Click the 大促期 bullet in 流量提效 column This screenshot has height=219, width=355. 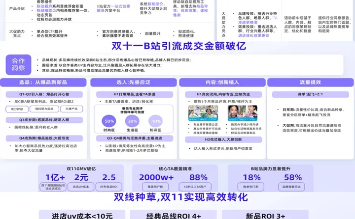(312, 128)
